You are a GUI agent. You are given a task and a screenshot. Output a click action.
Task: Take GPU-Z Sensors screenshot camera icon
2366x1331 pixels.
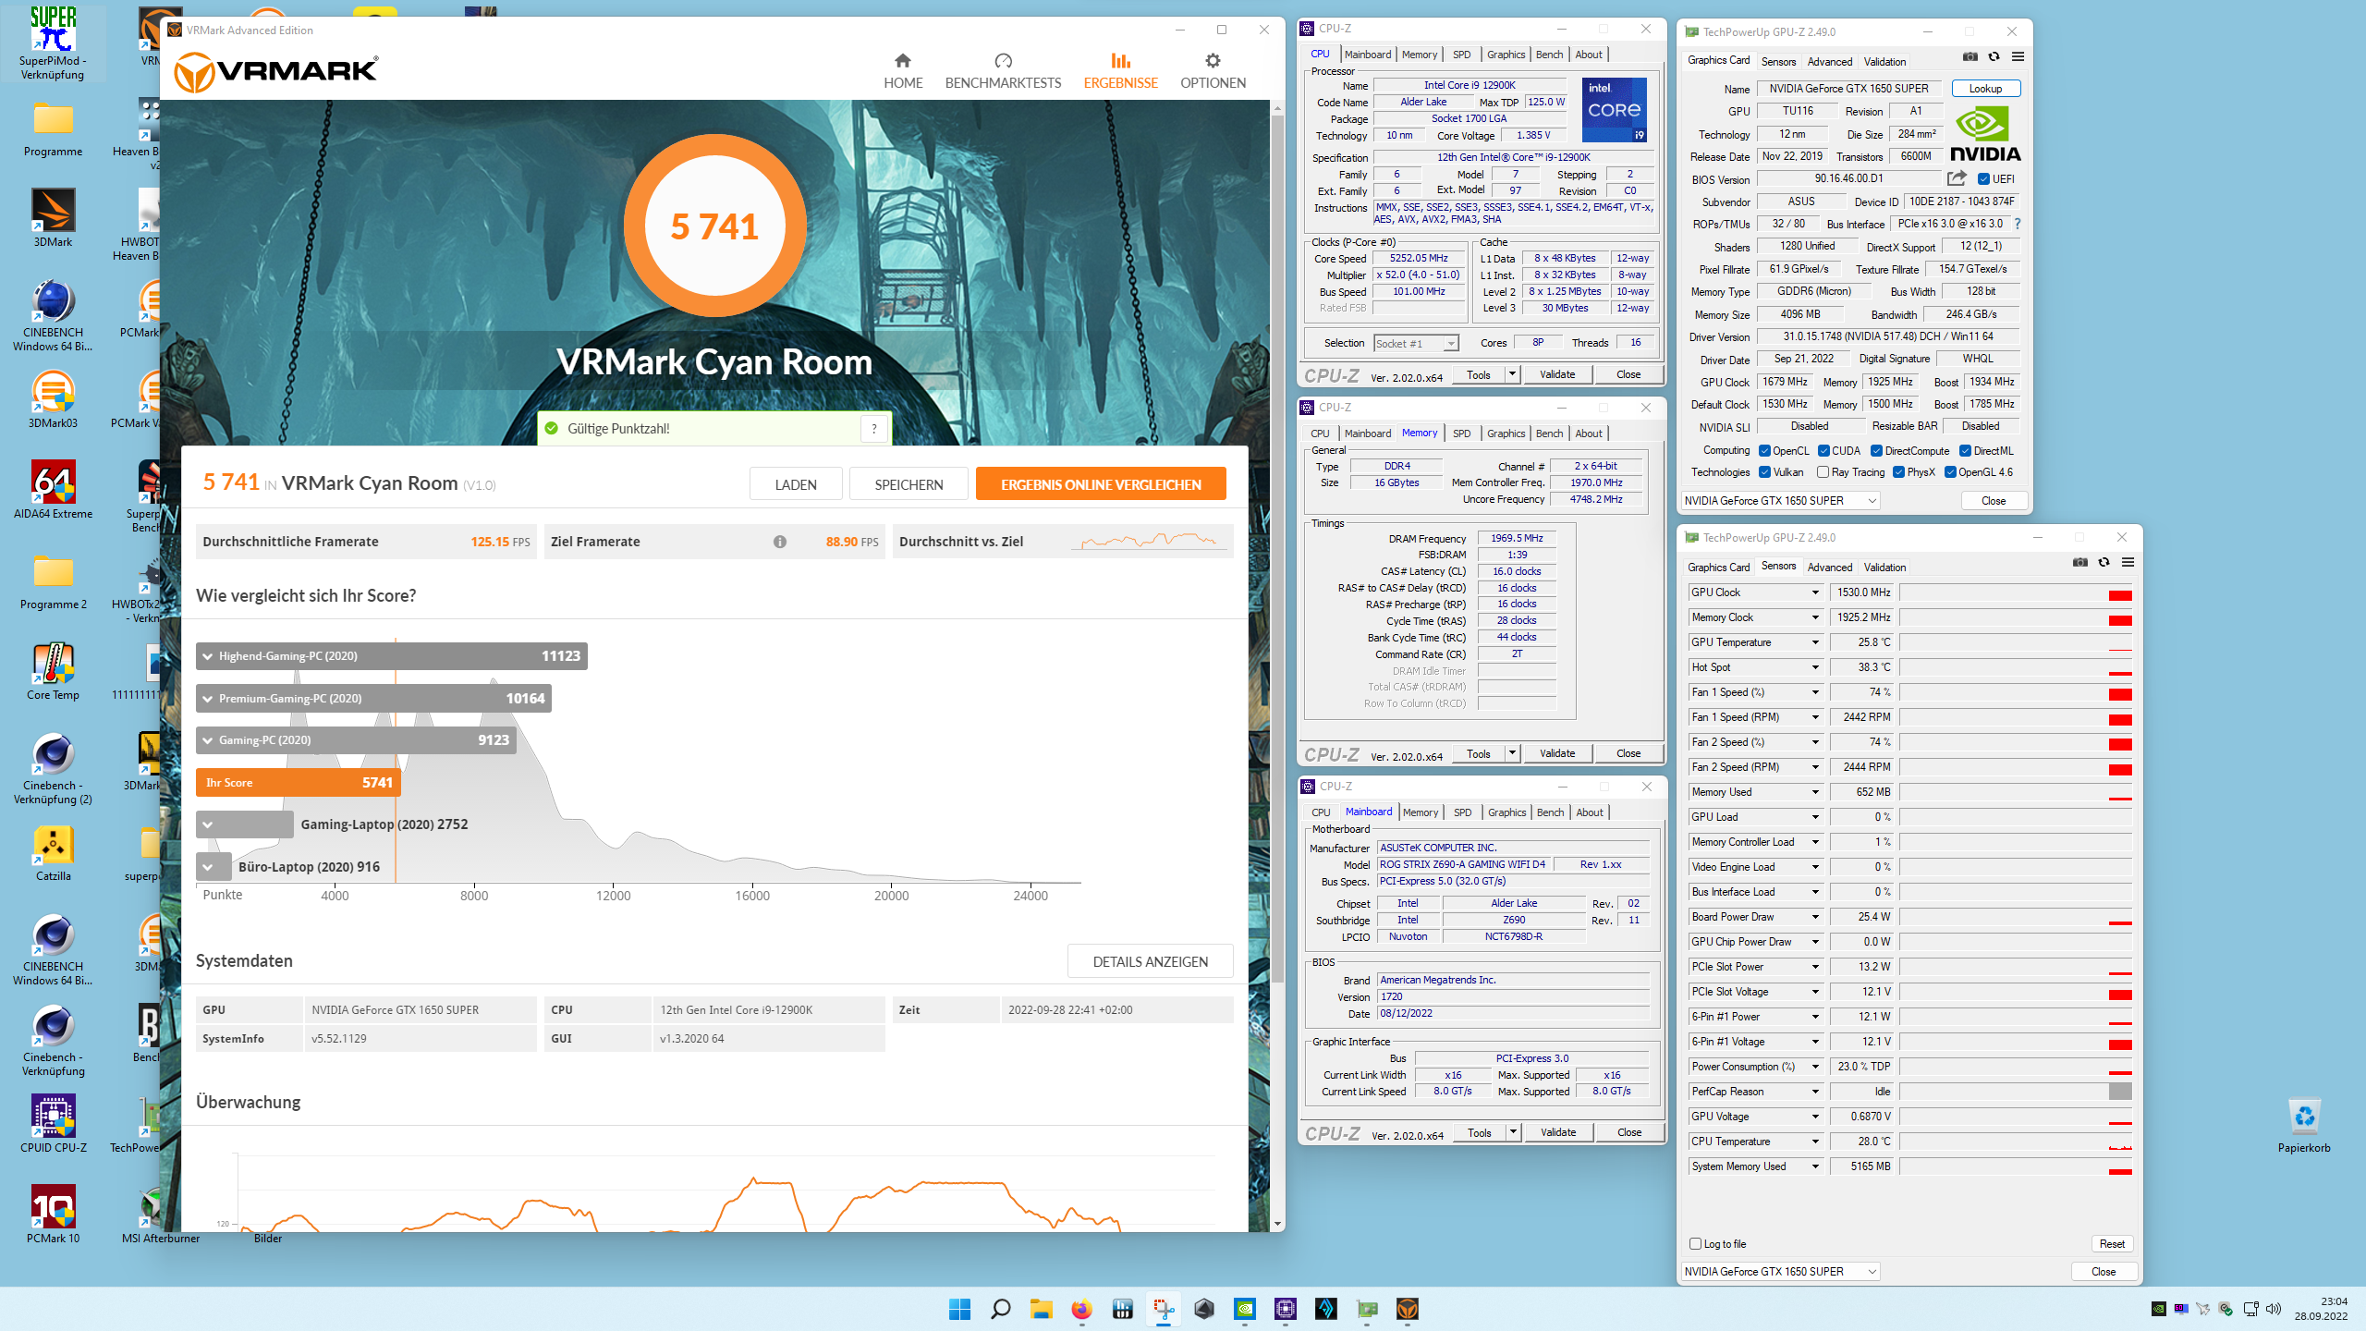point(2080,562)
